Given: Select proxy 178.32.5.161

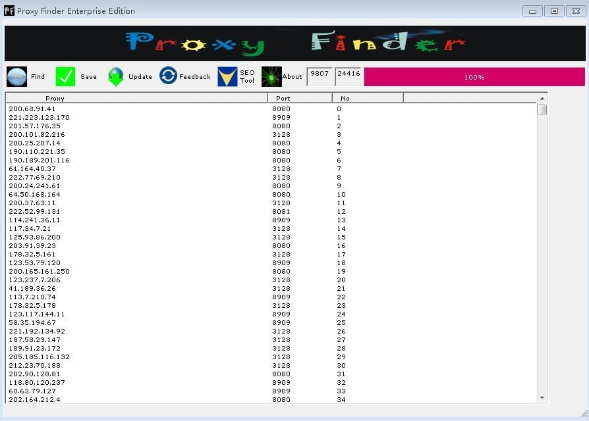Looking at the screenshot, I should [32, 254].
